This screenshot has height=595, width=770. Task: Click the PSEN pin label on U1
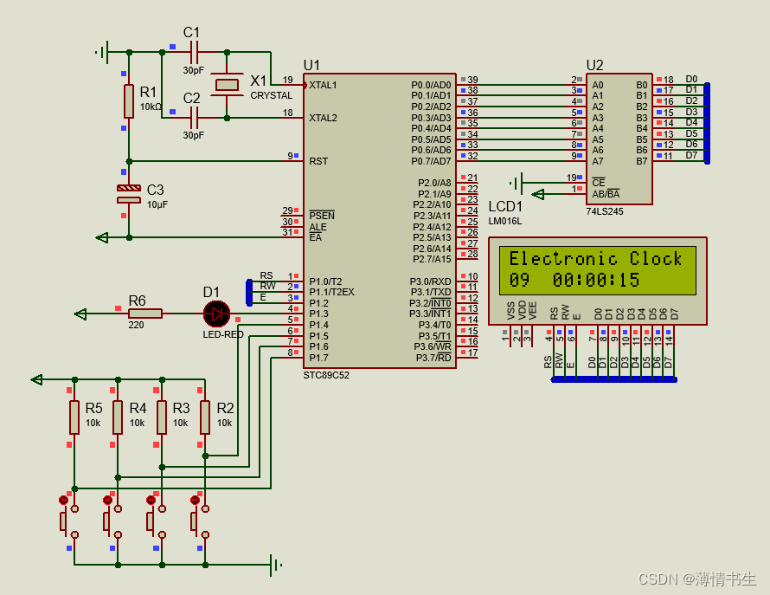322,216
